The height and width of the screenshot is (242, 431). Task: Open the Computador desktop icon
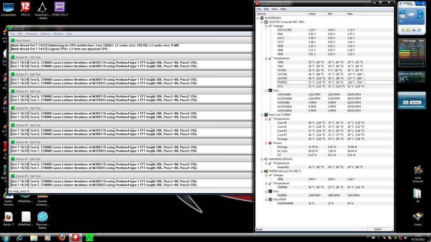[8, 9]
